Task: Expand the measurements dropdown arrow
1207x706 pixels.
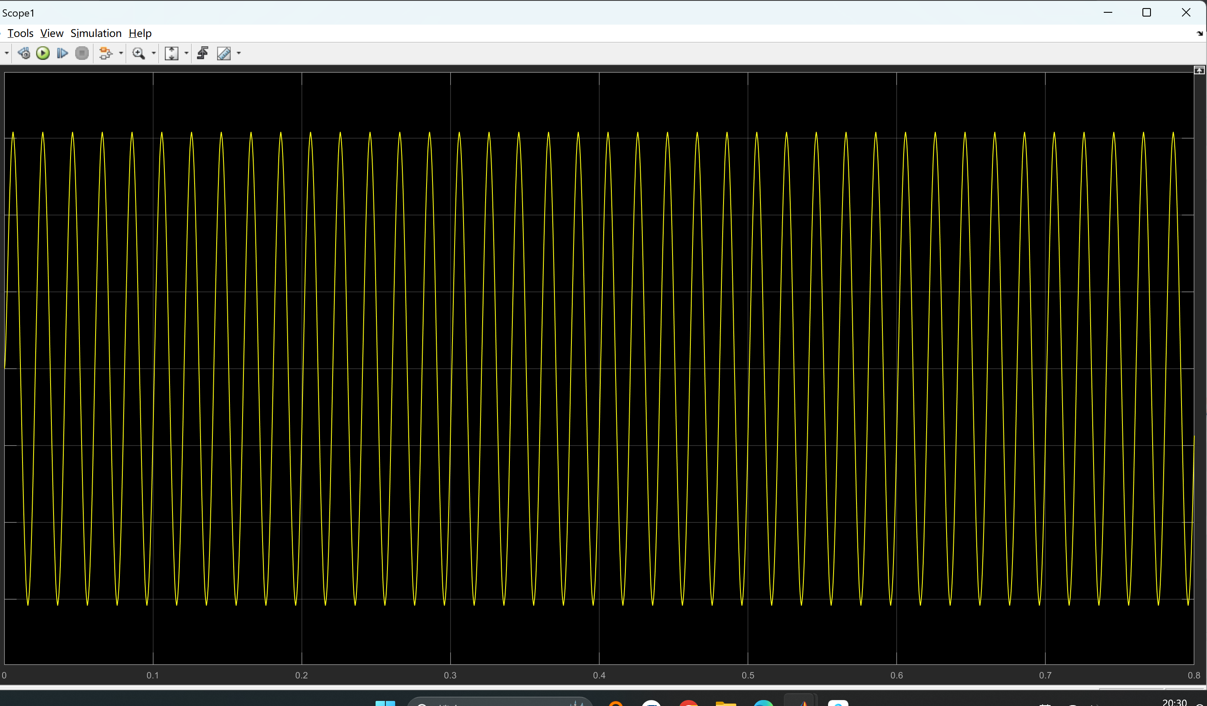Action: tap(238, 53)
